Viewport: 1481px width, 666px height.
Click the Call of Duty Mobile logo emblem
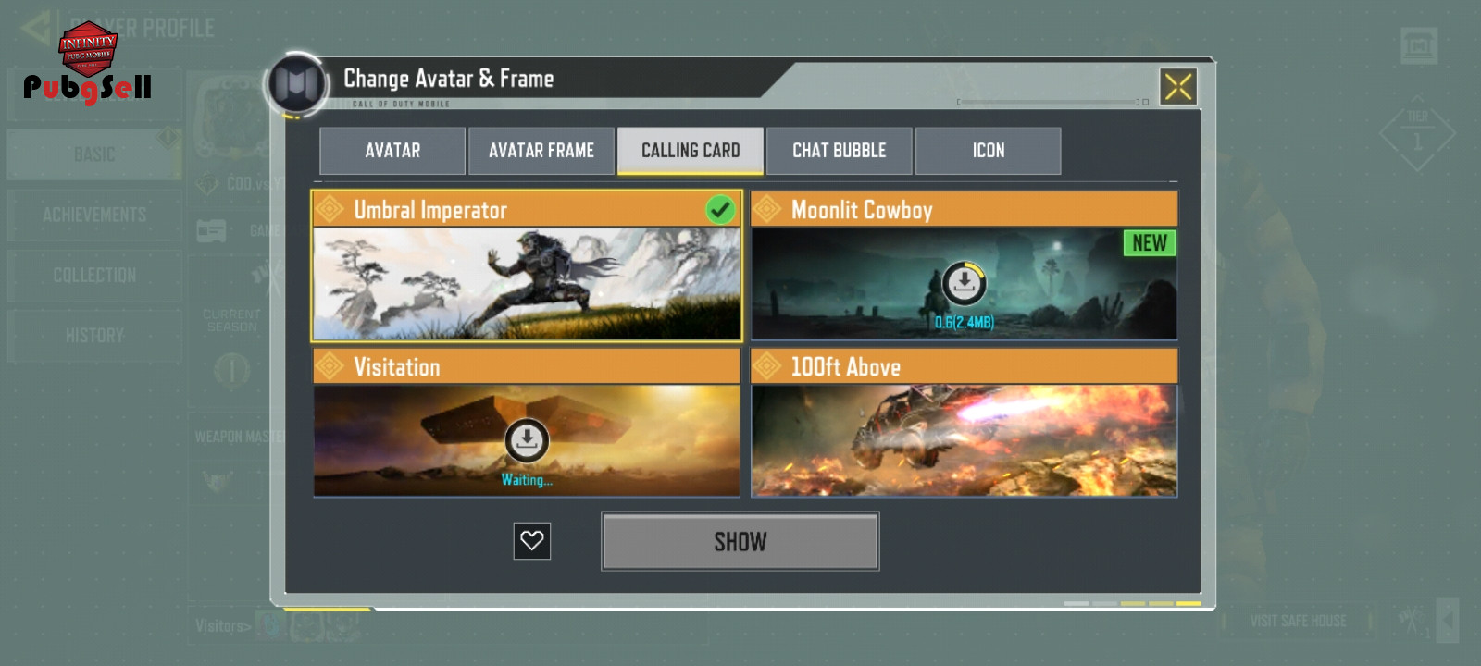click(x=297, y=84)
